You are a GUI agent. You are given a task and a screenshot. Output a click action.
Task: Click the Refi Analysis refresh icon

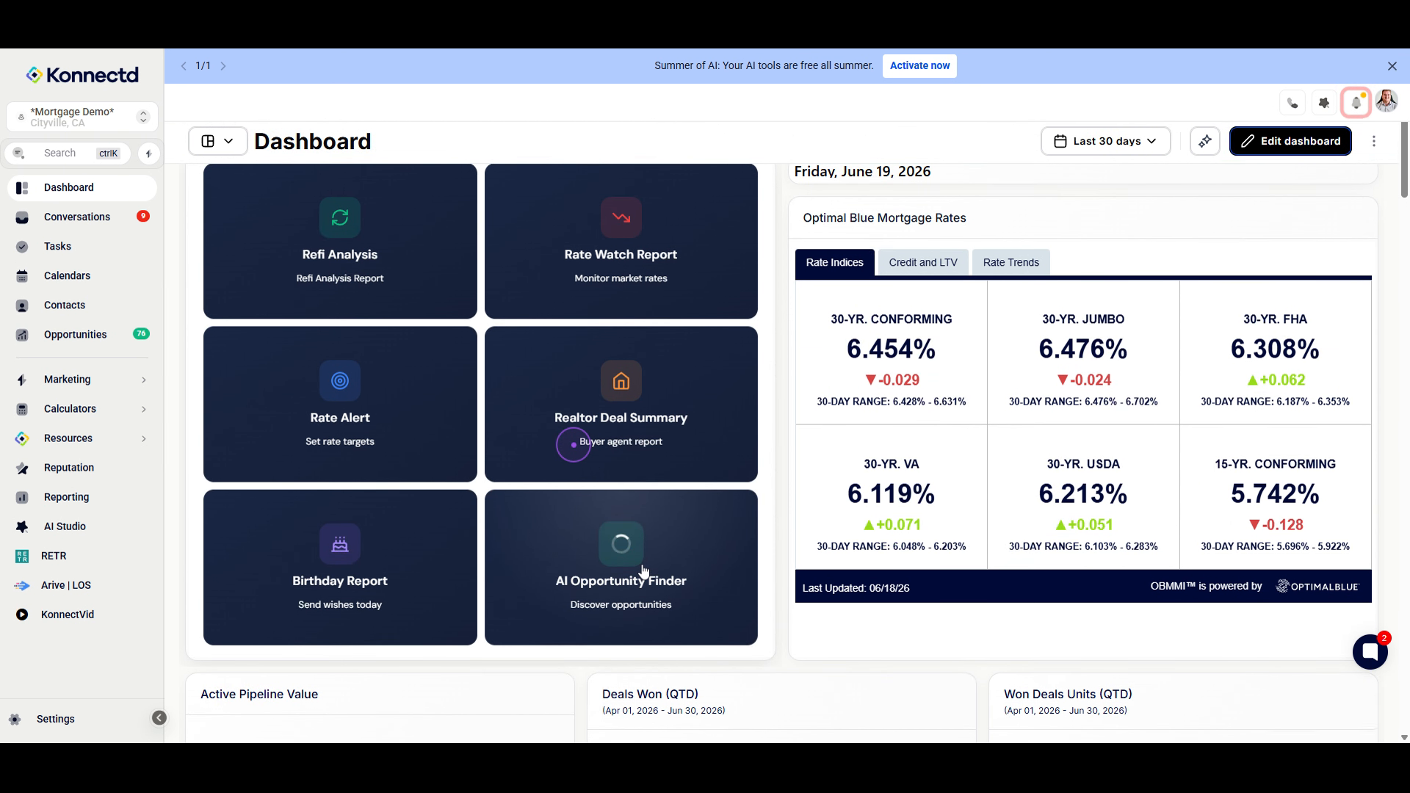coord(340,217)
